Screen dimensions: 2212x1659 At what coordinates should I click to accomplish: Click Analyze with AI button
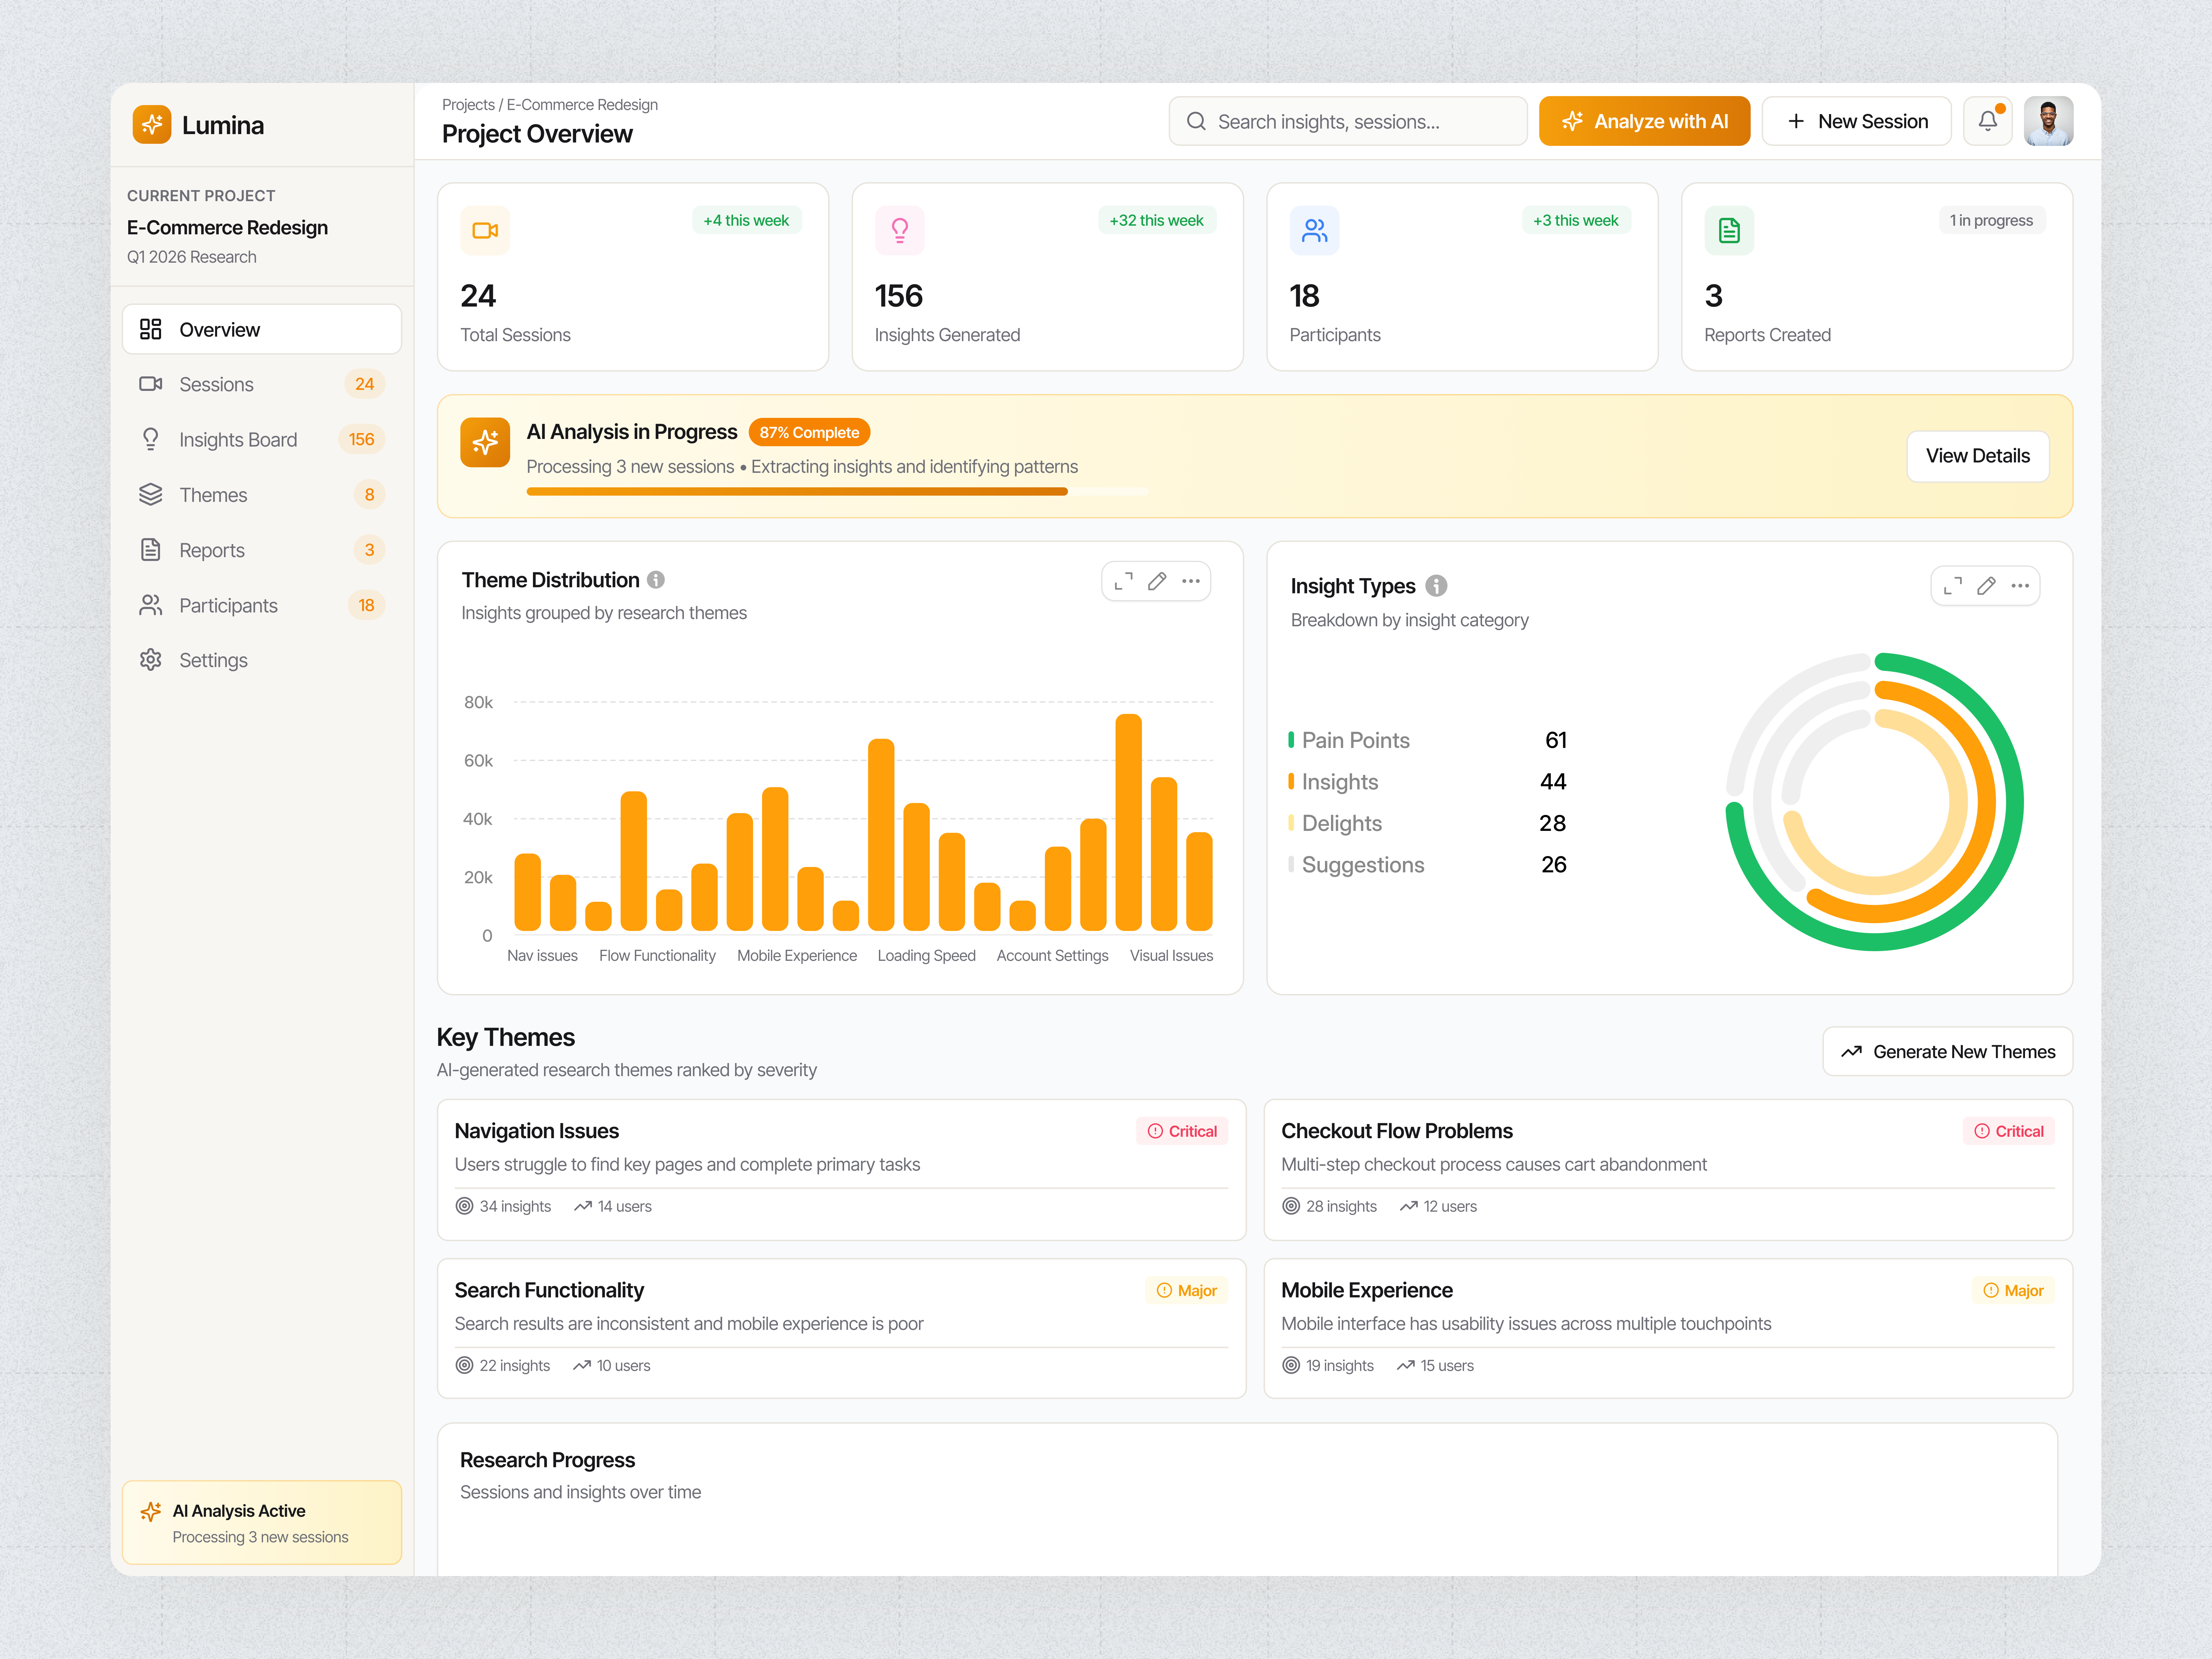[1644, 121]
